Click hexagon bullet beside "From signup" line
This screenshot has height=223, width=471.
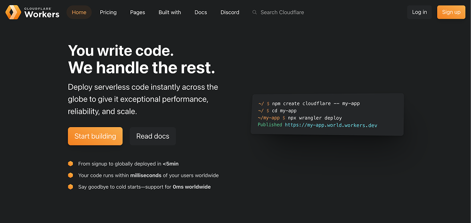point(71,164)
